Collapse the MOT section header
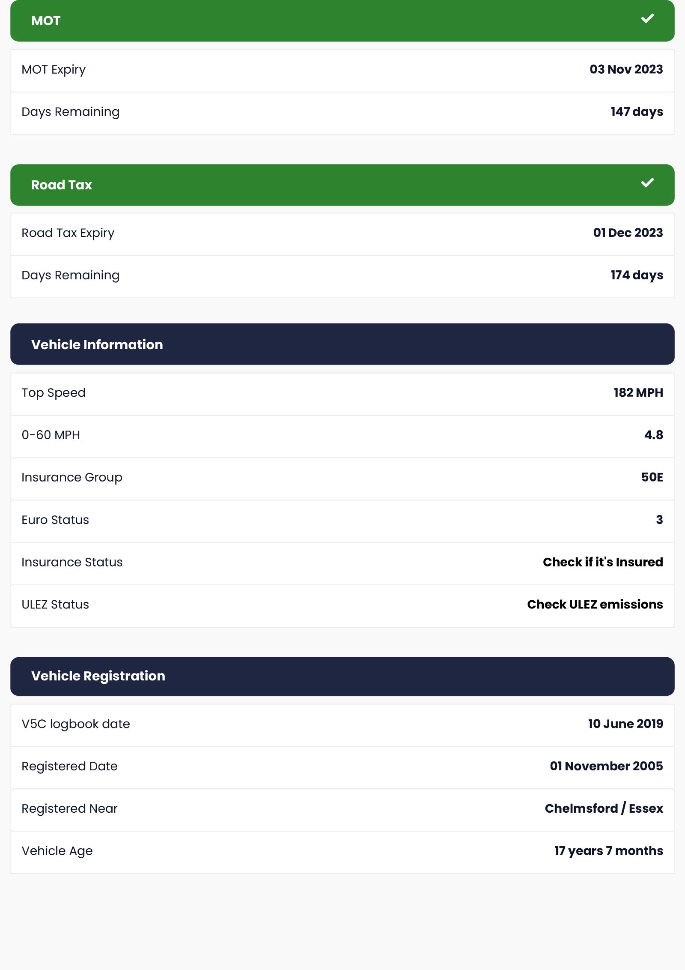The image size is (685, 970). [342, 21]
